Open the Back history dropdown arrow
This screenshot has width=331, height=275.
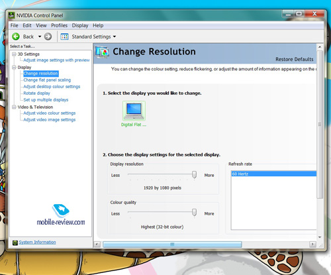(x=40, y=36)
